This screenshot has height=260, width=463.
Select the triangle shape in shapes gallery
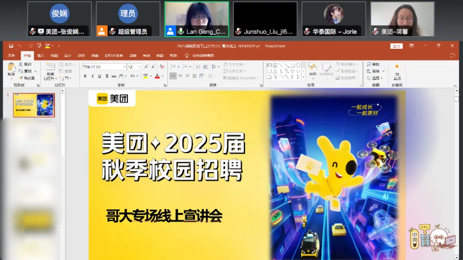point(275,71)
